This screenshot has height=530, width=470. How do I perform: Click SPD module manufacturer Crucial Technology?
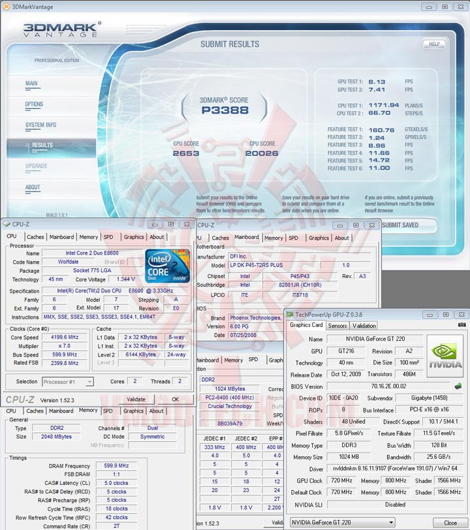(230, 406)
